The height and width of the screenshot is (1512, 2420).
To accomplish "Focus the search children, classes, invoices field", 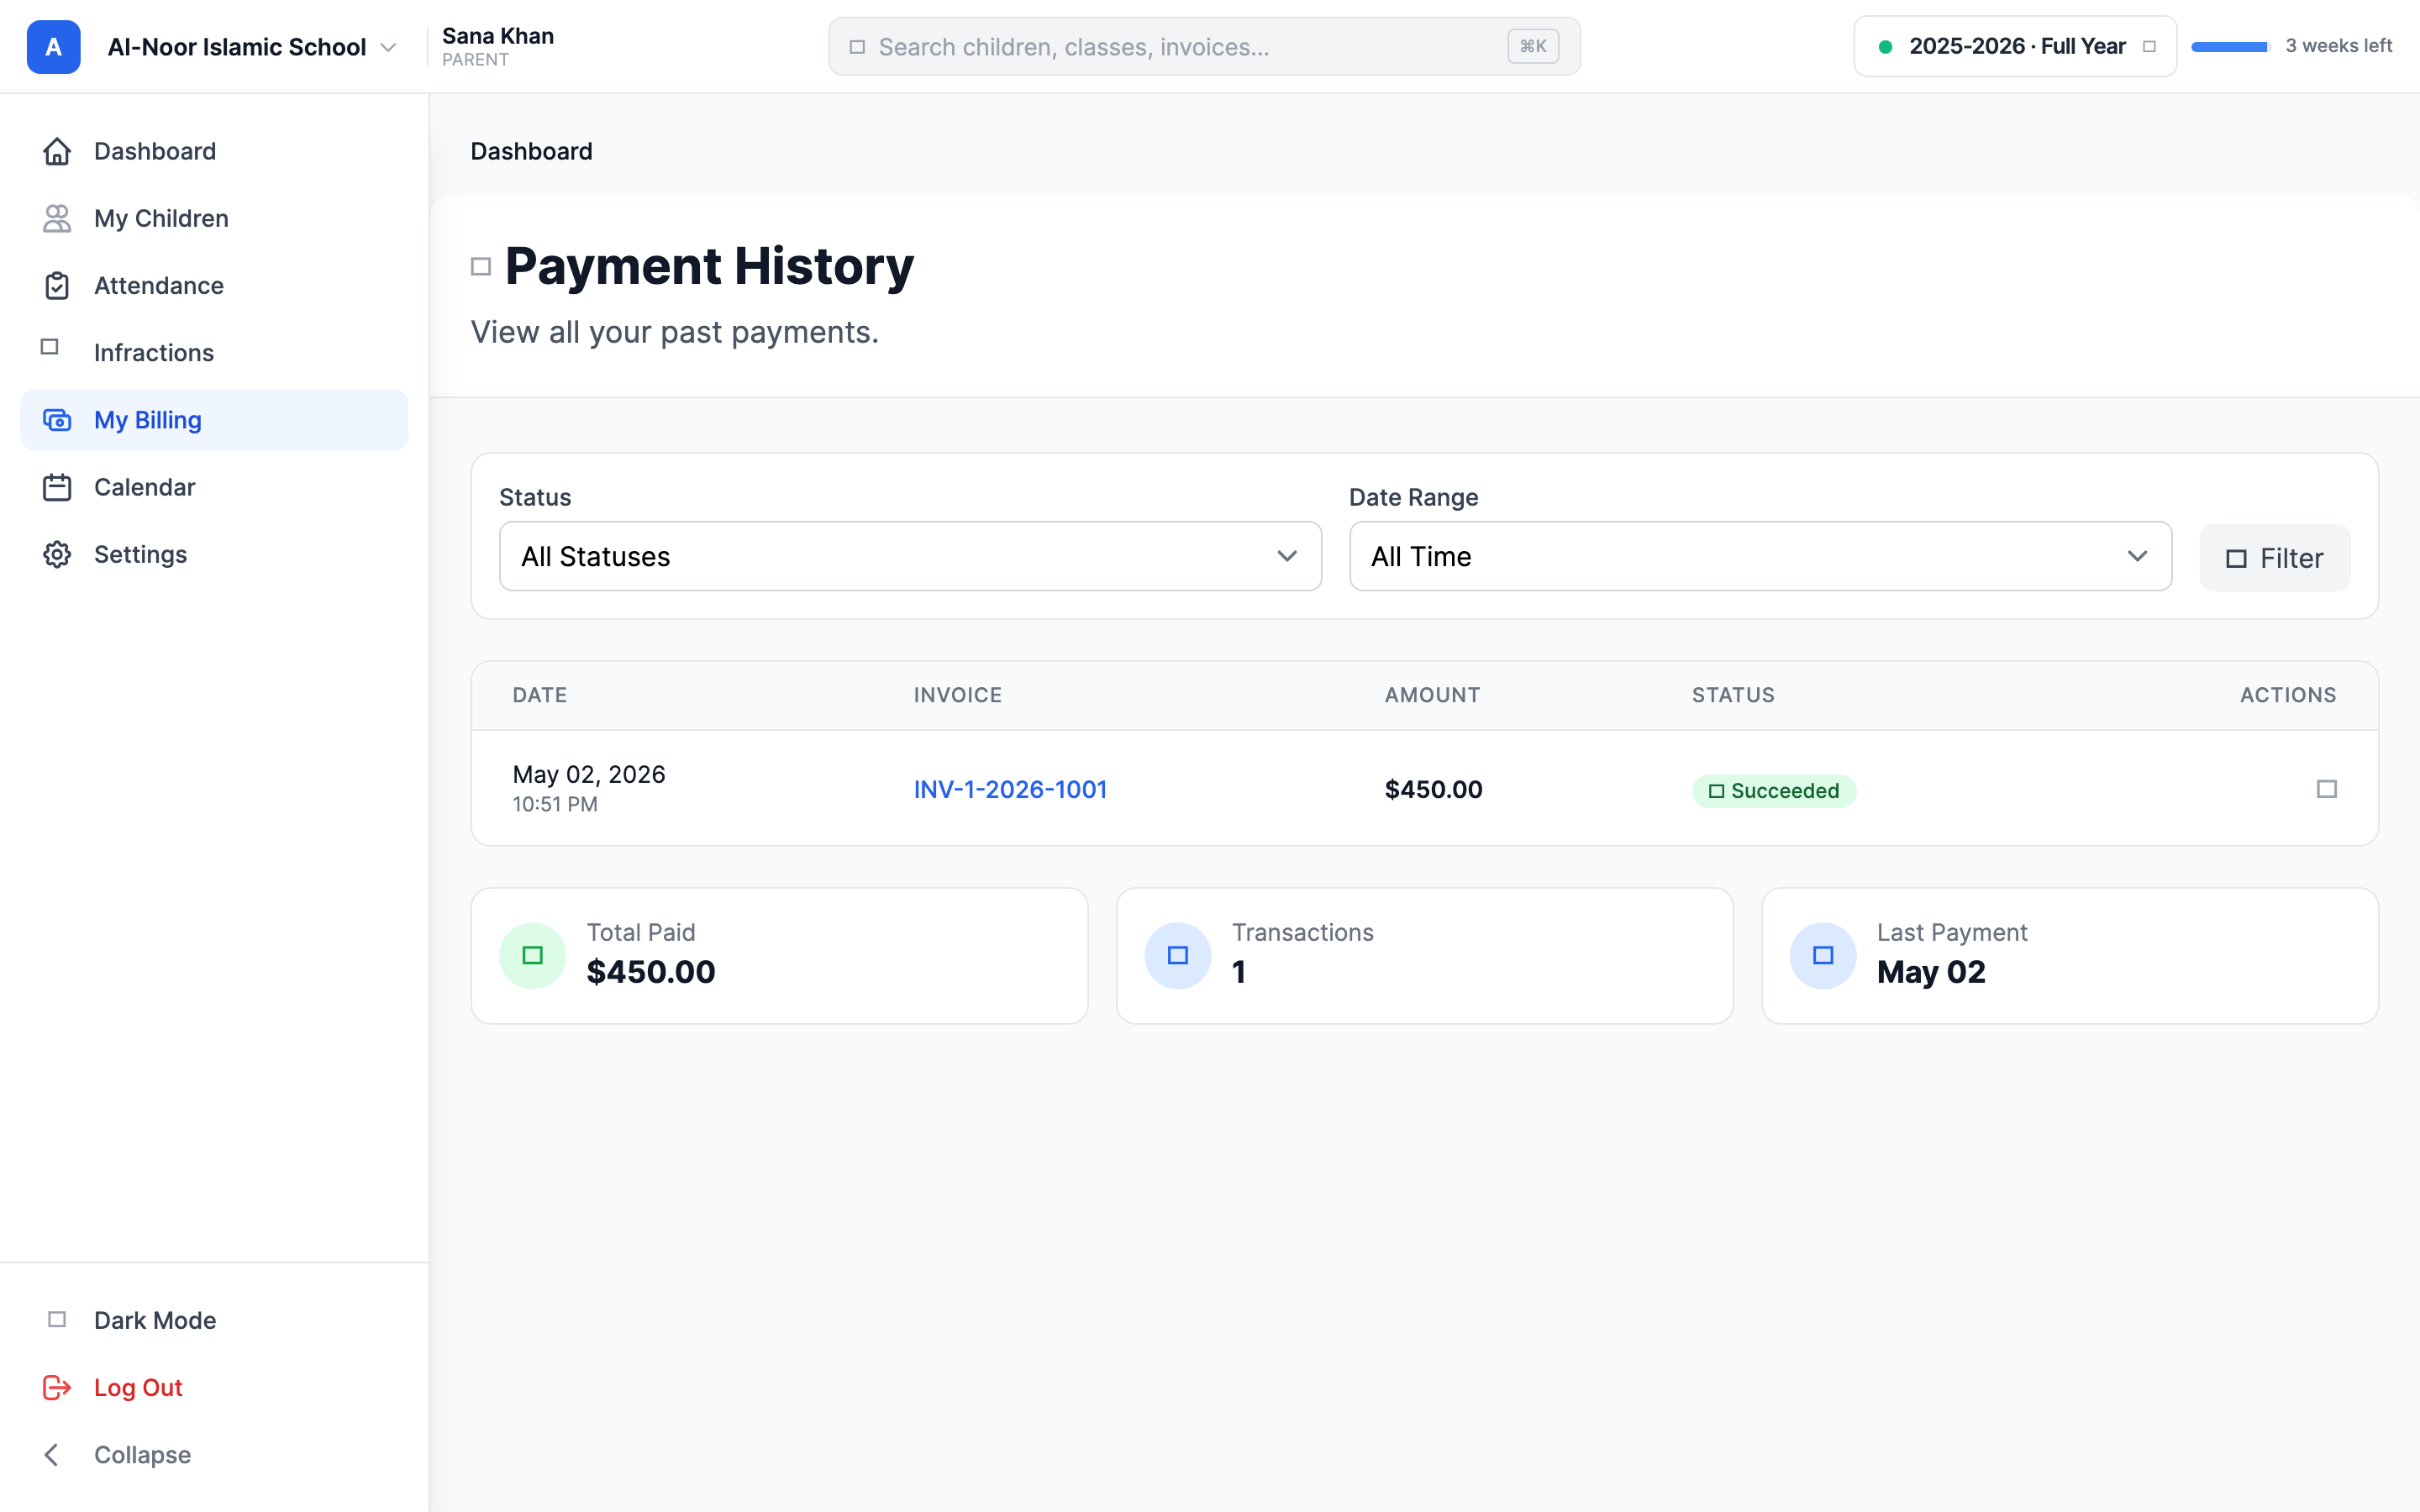I will 1204,47.
